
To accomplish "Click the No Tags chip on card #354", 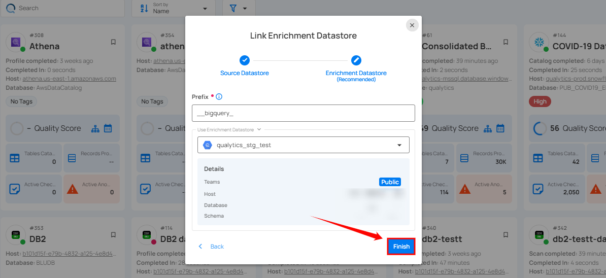I will [x=152, y=101].
